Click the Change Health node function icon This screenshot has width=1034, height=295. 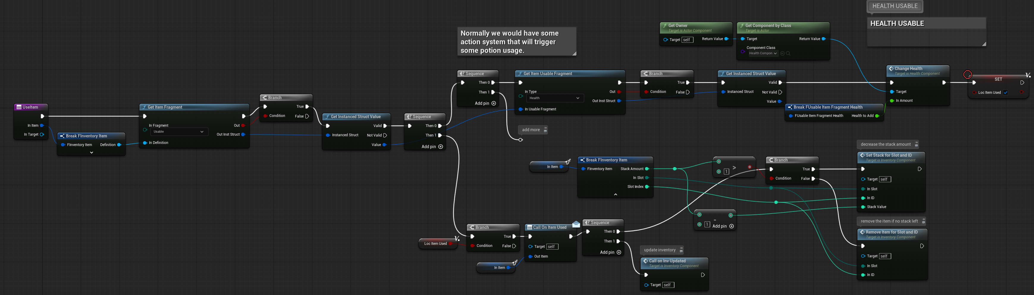pos(891,69)
